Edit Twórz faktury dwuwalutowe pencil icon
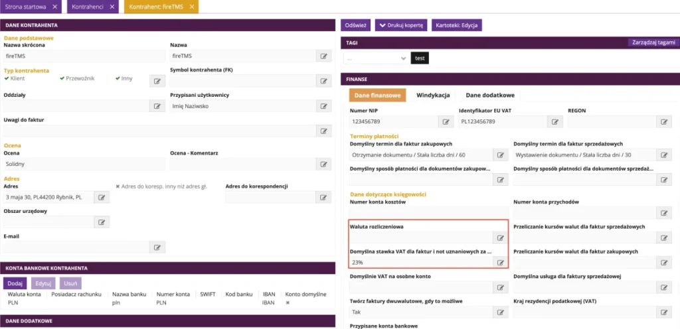Viewport: 680px width, 329px height. [500, 312]
